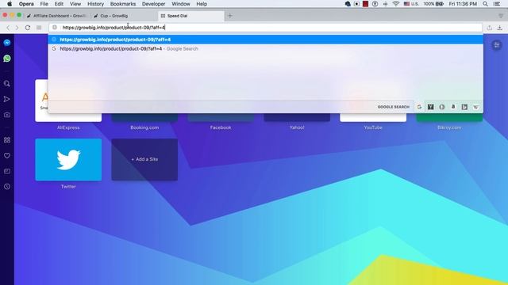Open Messenger in the Opera sidebar
This screenshot has height=285, width=508.
[x=7, y=43]
